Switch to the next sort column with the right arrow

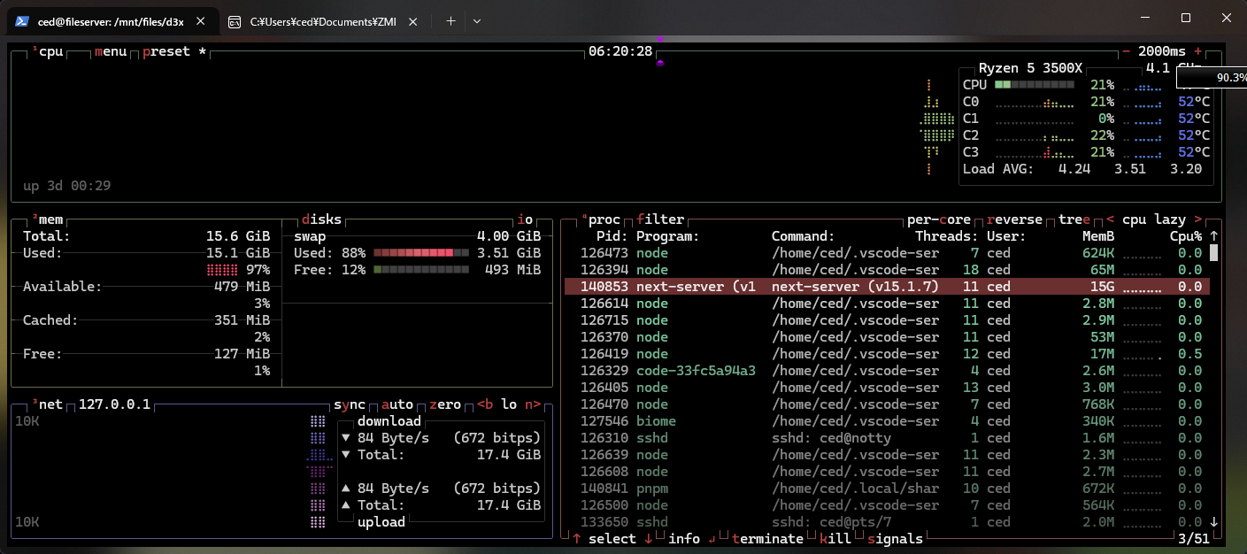click(1197, 219)
